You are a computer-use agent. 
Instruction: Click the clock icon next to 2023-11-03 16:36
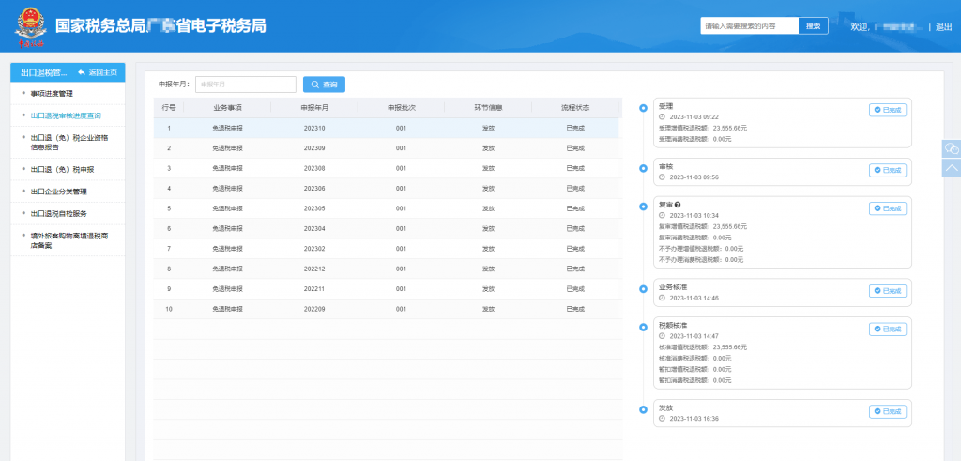pos(662,419)
